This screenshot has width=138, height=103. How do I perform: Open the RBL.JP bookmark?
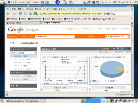97,19
